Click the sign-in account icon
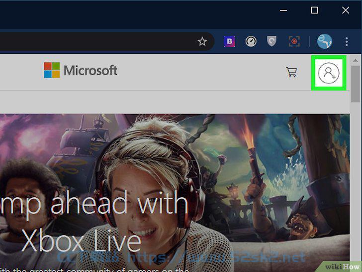362x272 pixels. 329,73
